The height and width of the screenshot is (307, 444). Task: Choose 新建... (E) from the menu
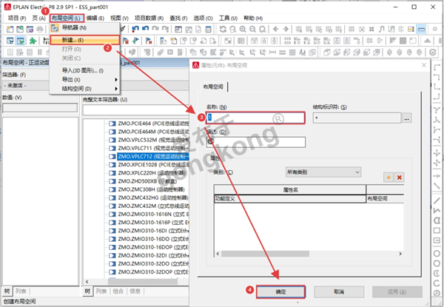pyautogui.click(x=84, y=40)
